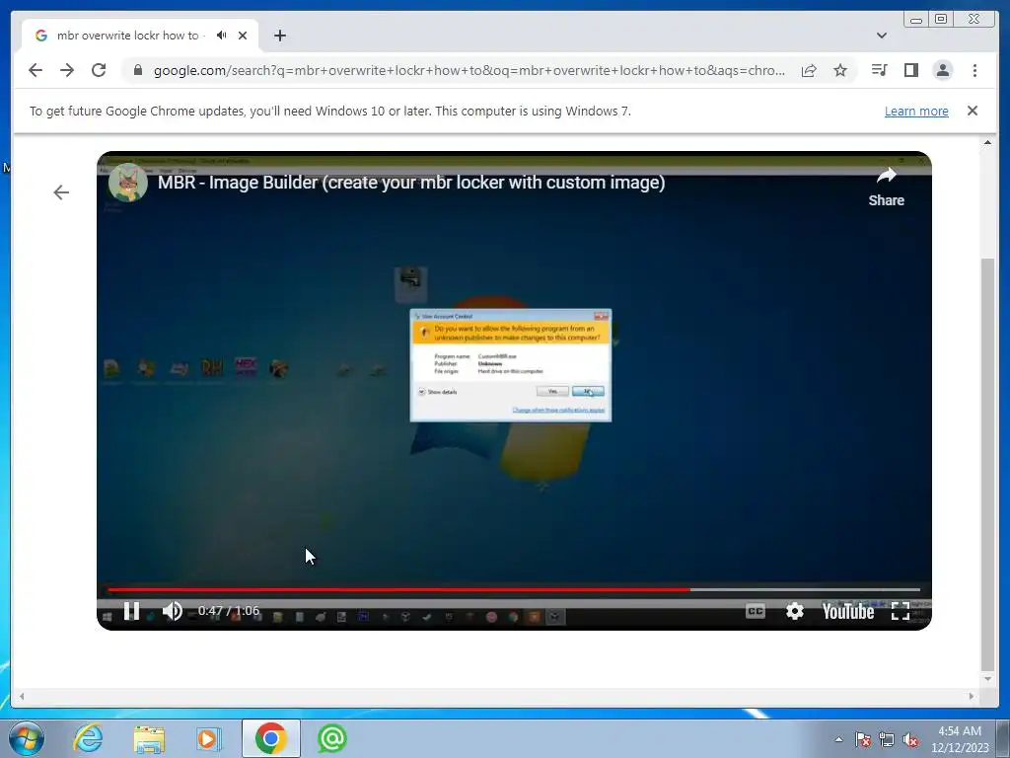The width and height of the screenshot is (1010, 758).
Task: Click the page scroll-down arrow
Action: coord(987,679)
